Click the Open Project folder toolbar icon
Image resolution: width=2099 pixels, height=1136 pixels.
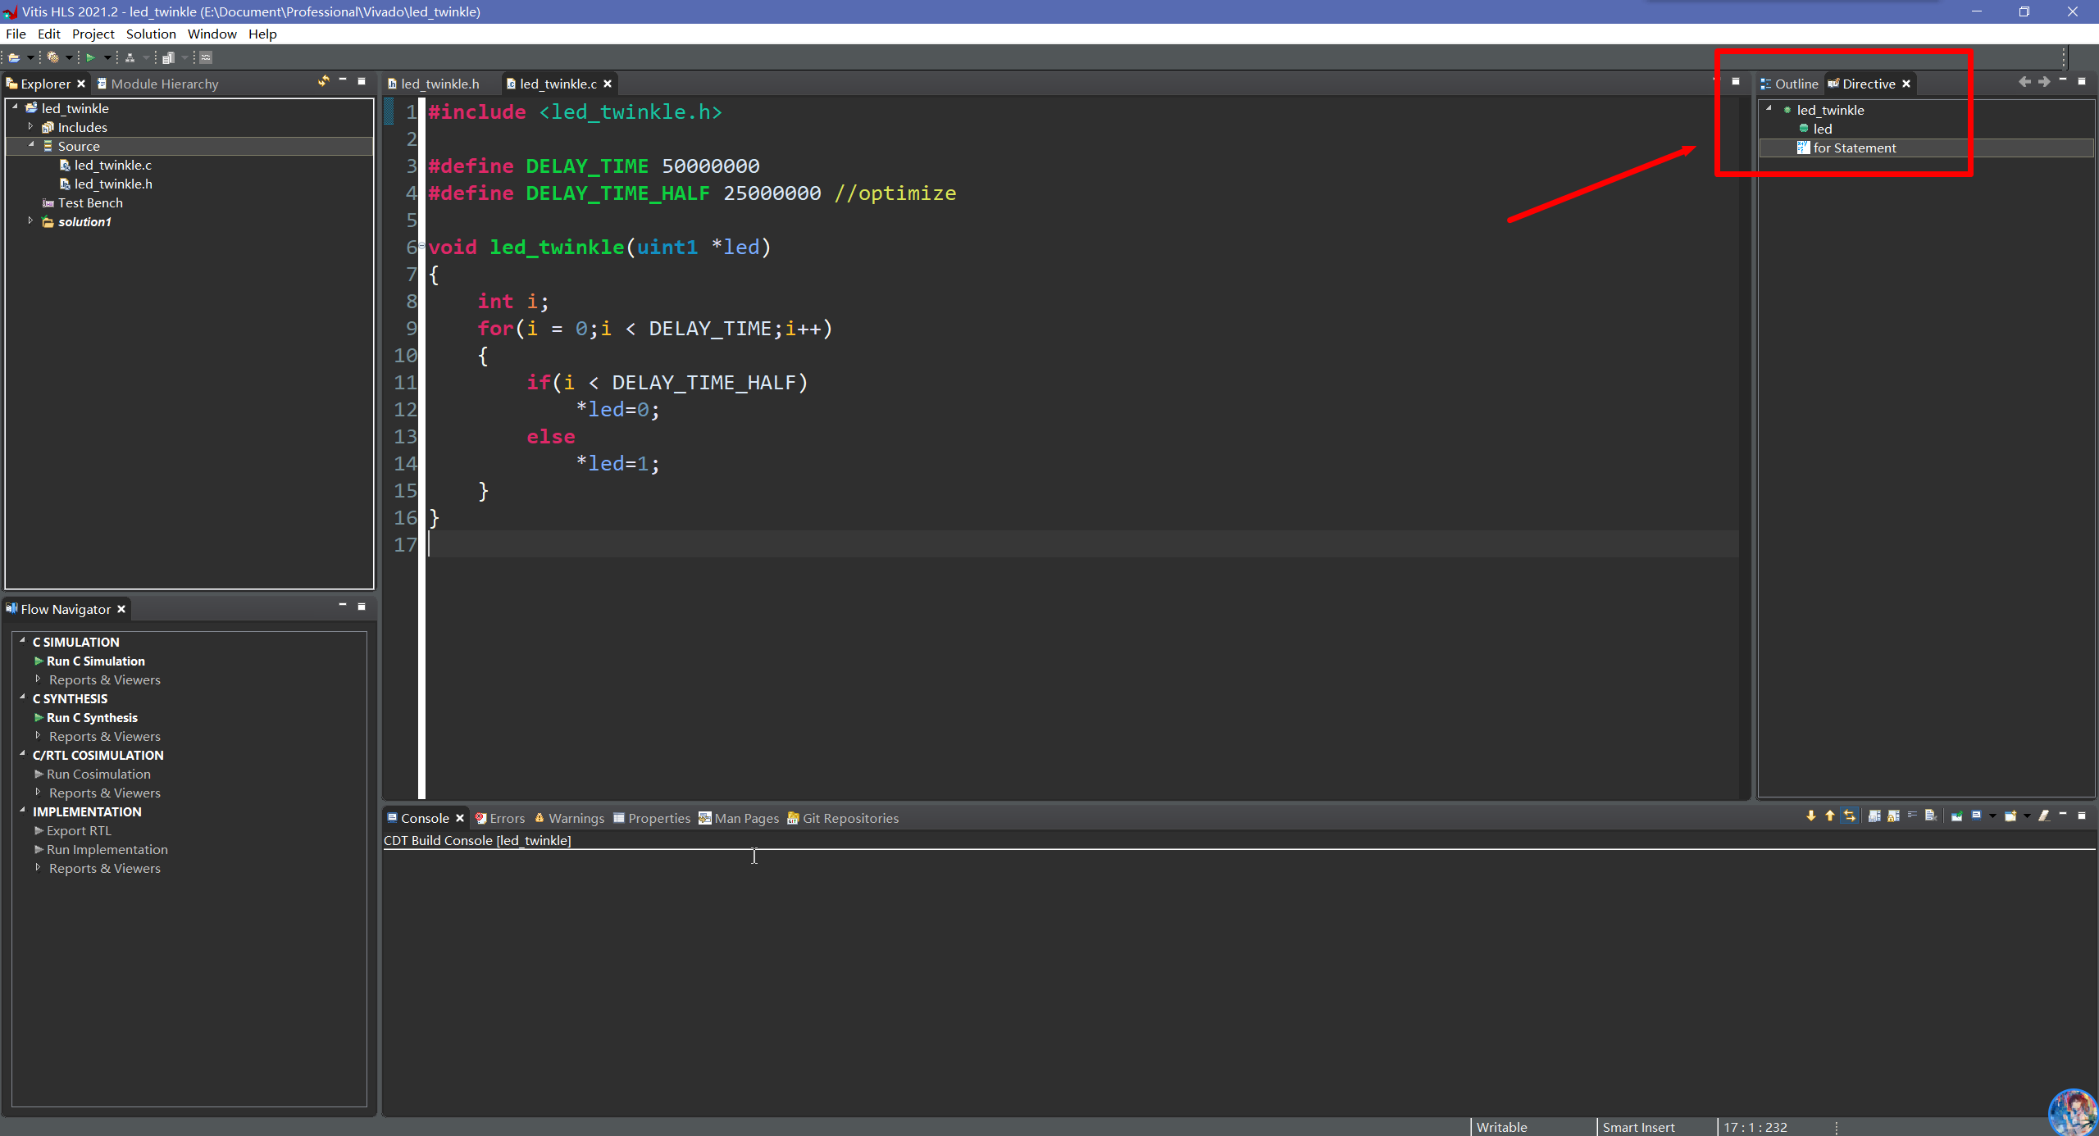pyautogui.click(x=14, y=57)
